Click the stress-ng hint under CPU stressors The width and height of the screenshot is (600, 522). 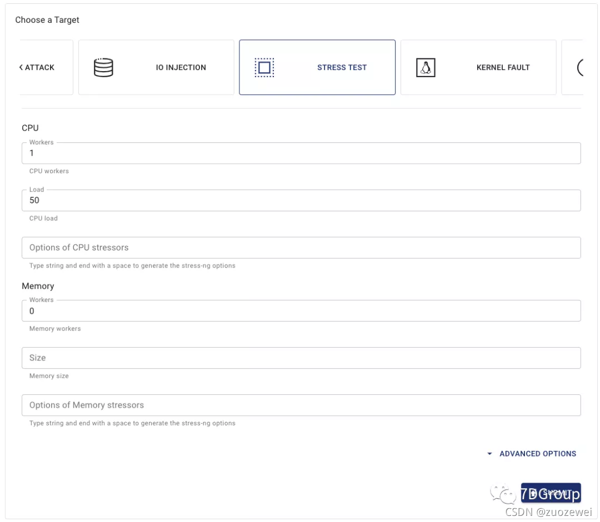click(x=132, y=265)
